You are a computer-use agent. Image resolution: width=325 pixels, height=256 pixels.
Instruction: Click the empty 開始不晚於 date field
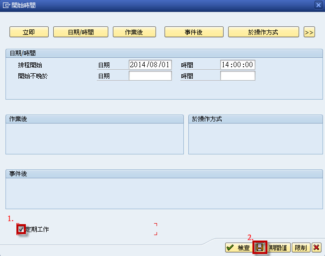pos(150,76)
